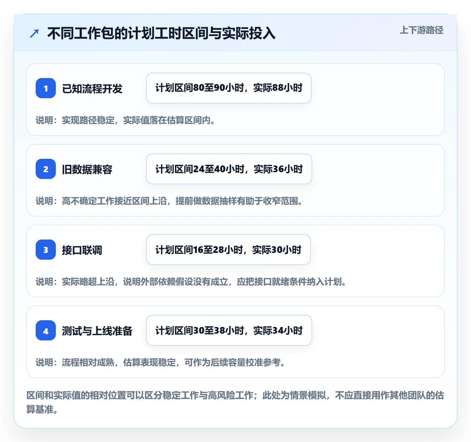471x442 pixels.
Task: Click the 计划区间16至28小时，实际30小时 box
Action: click(x=228, y=250)
